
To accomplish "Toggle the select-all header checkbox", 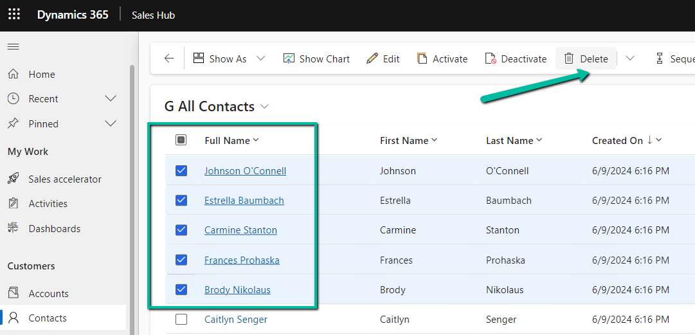I will point(181,140).
